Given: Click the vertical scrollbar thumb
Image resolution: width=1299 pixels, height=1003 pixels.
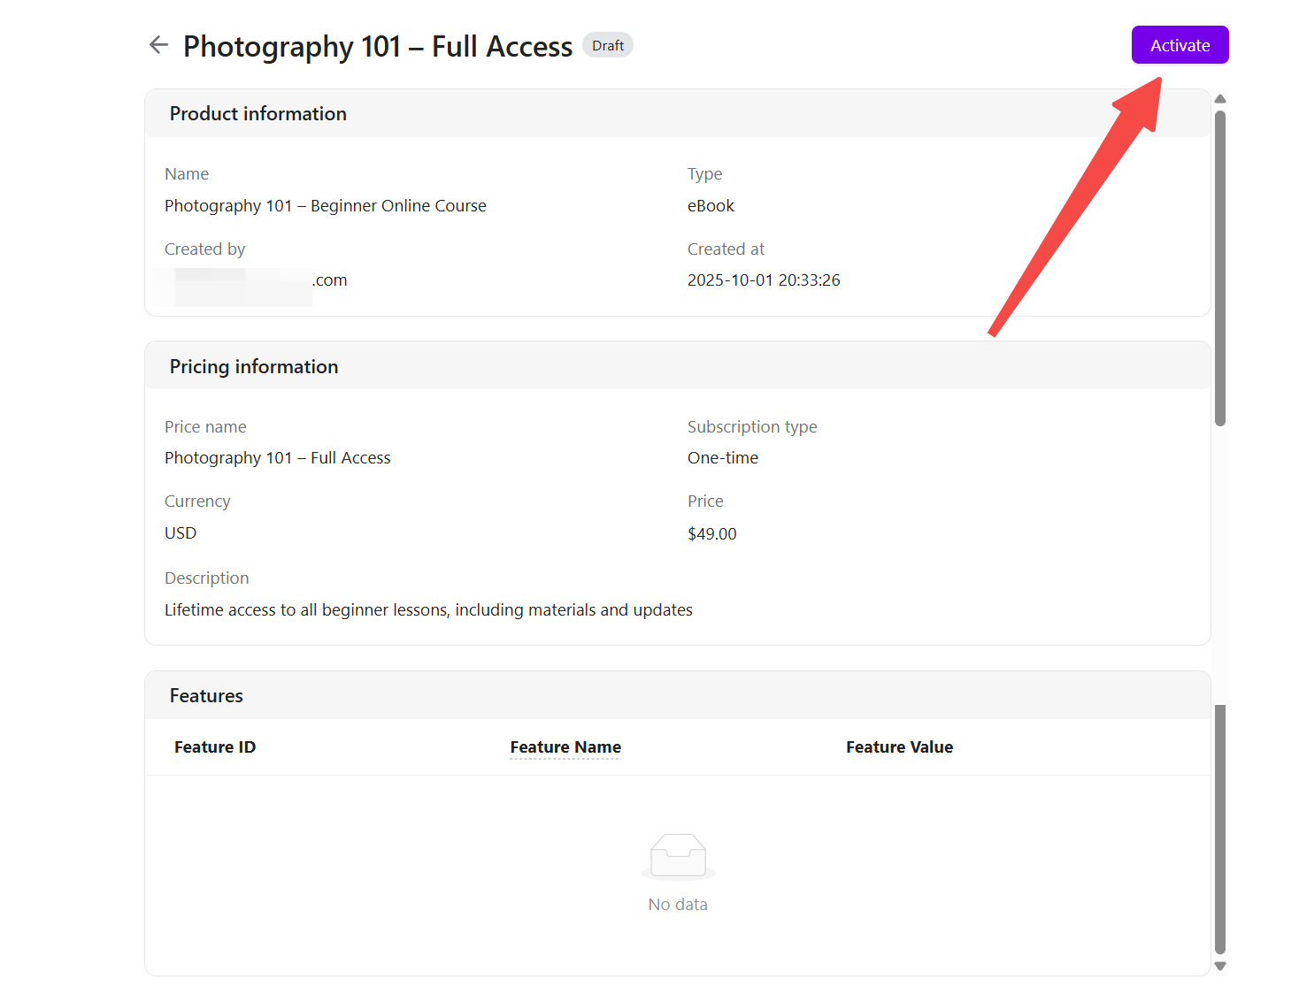Looking at the screenshot, I should point(1220,265).
